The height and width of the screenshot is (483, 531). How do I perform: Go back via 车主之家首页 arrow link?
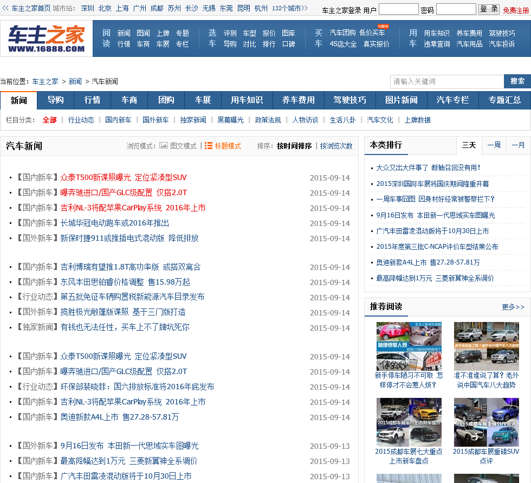click(x=27, y=8)
